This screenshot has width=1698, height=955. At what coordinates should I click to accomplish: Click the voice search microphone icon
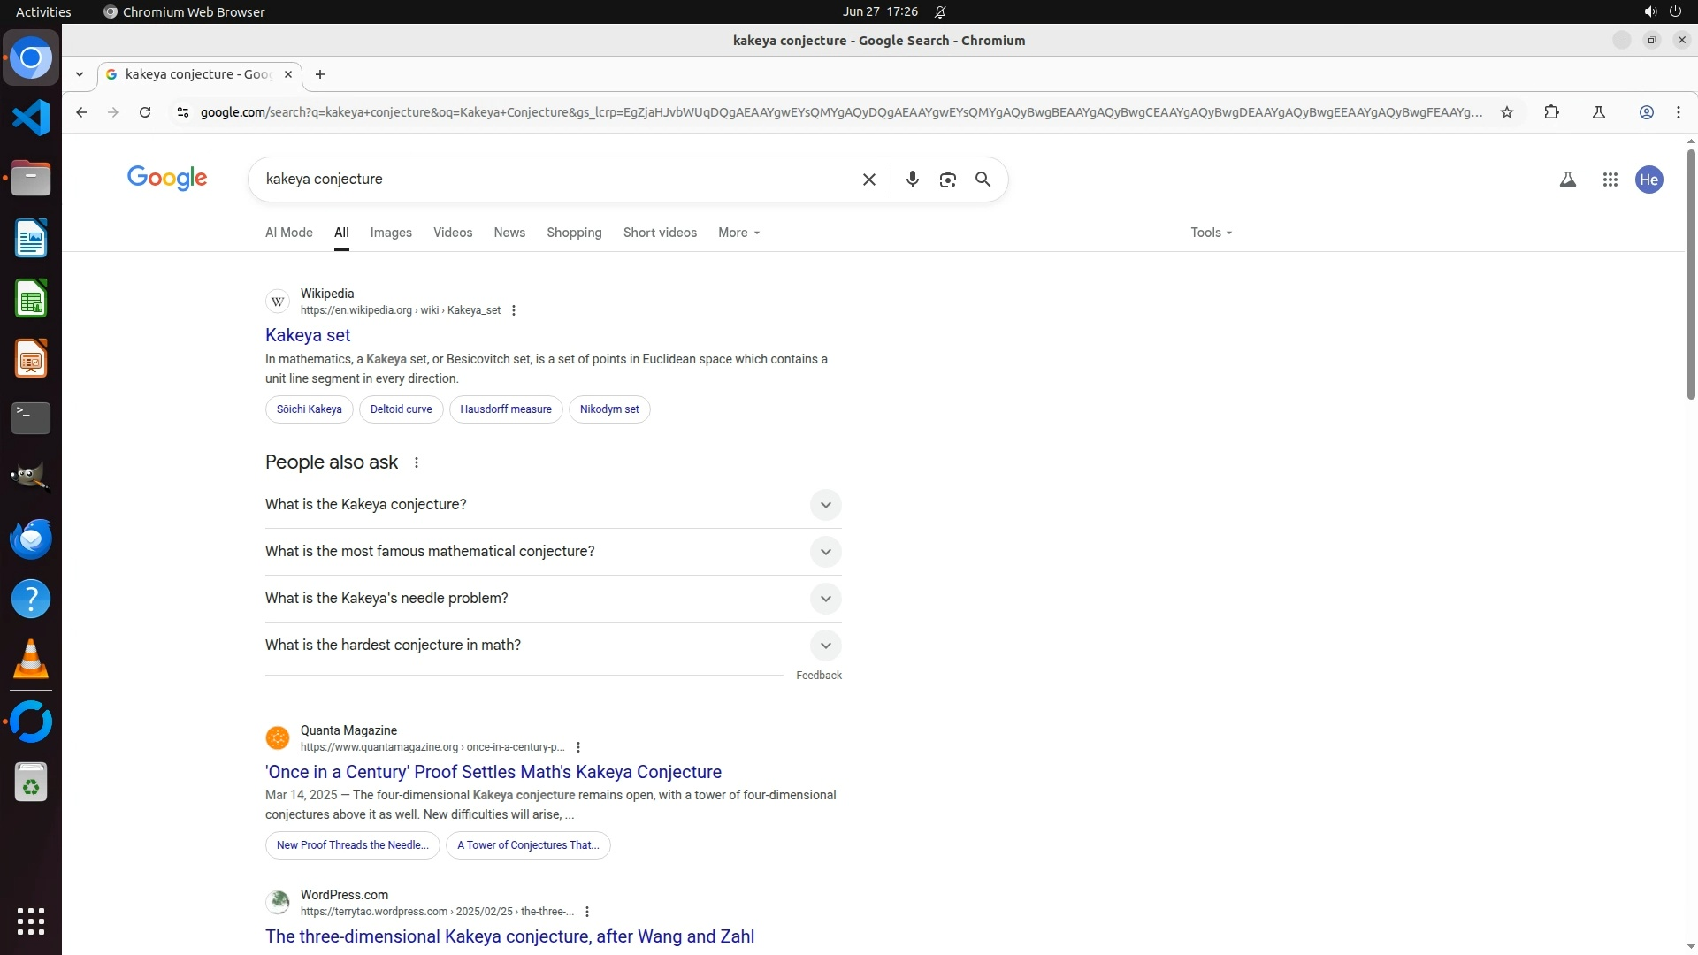click(x=912, y=180)
